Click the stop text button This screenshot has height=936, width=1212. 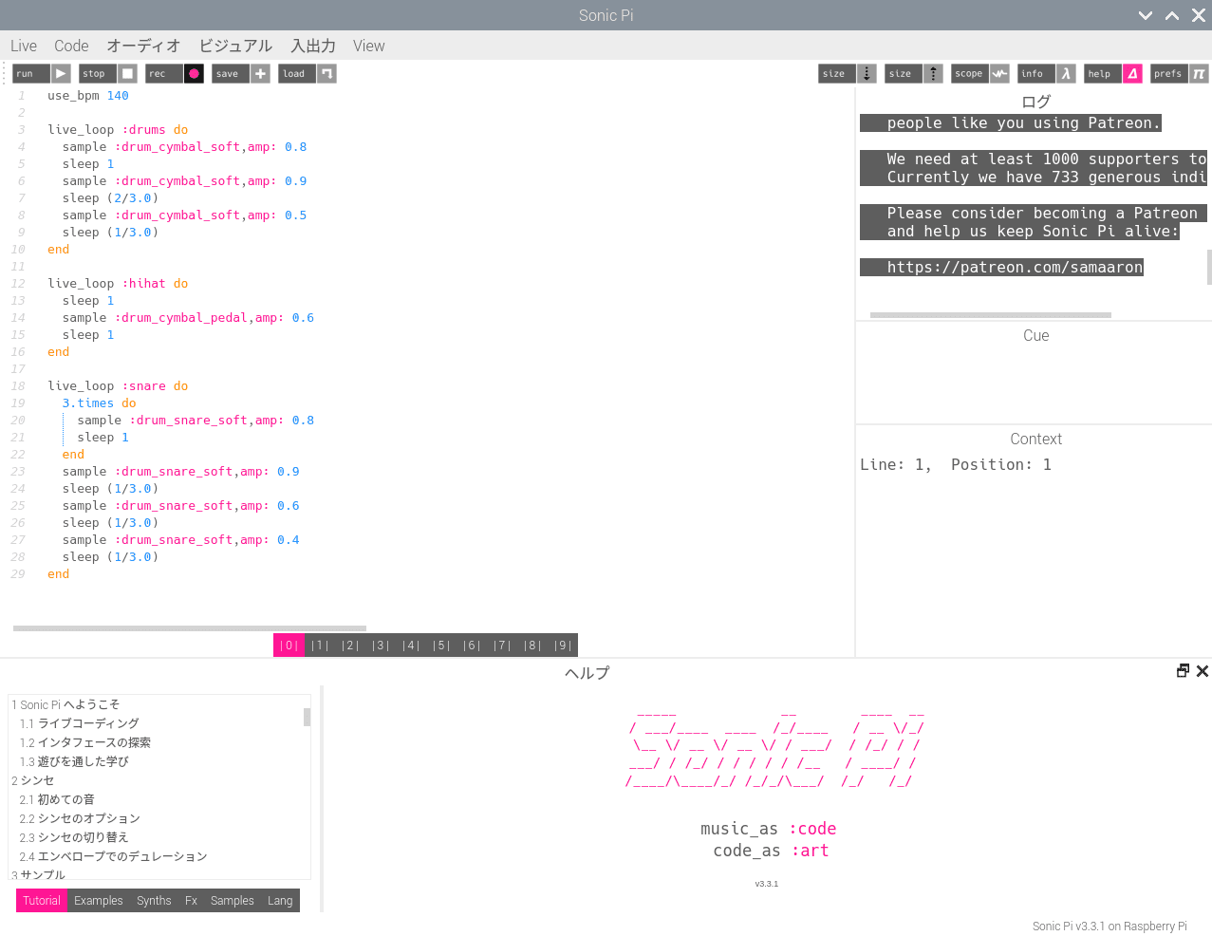tap(98, 74)
